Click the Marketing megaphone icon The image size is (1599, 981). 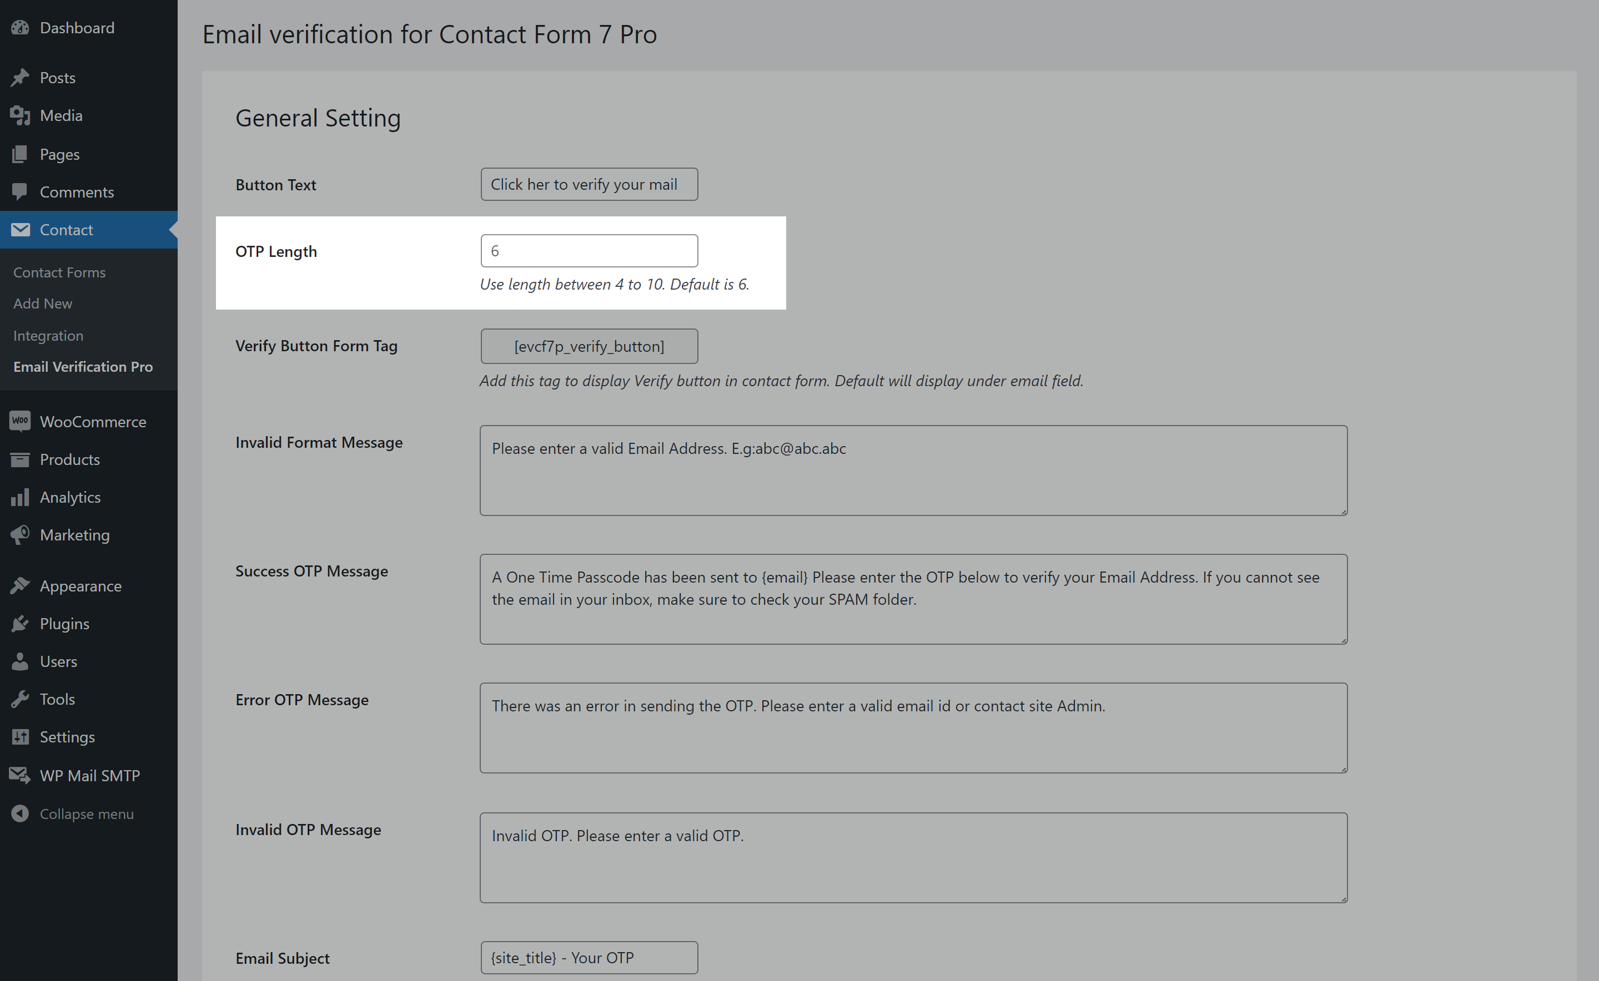(20, 535)
